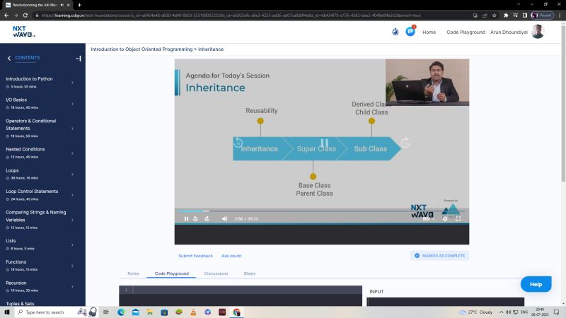The image size is (566, 318).
Task: Open Windows Start menu
Action: coord(6,312)
